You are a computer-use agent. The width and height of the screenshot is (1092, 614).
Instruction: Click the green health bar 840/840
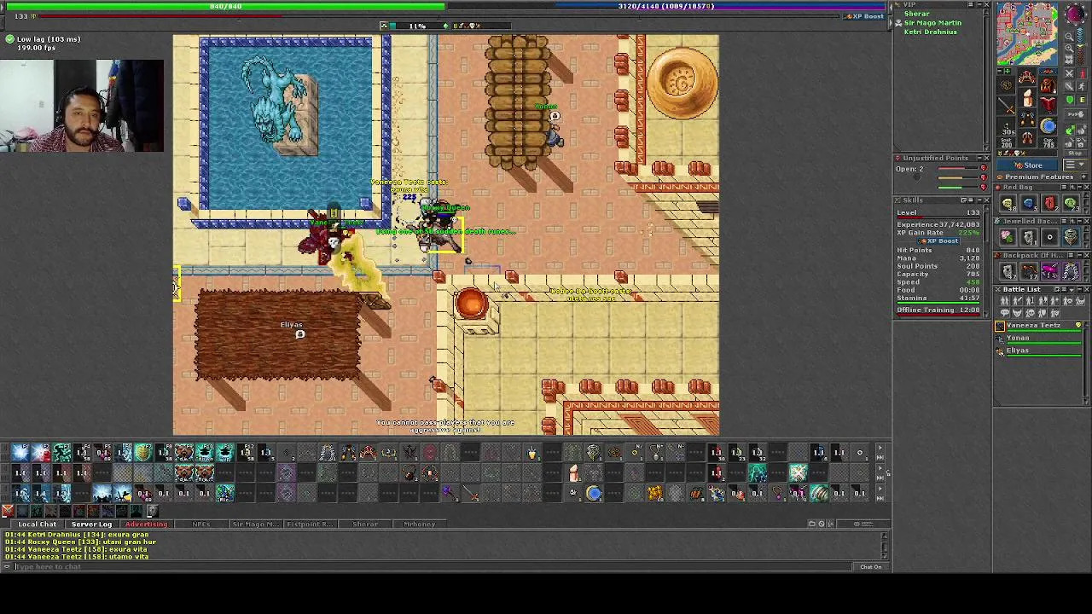click(x=225, y=6)
